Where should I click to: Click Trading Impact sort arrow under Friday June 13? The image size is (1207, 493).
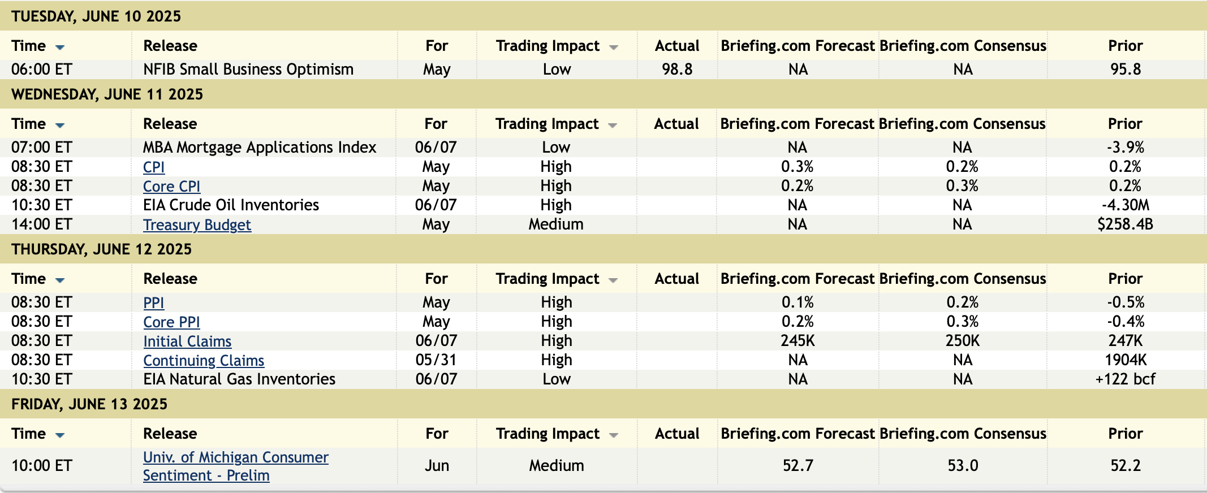[613, 435]
